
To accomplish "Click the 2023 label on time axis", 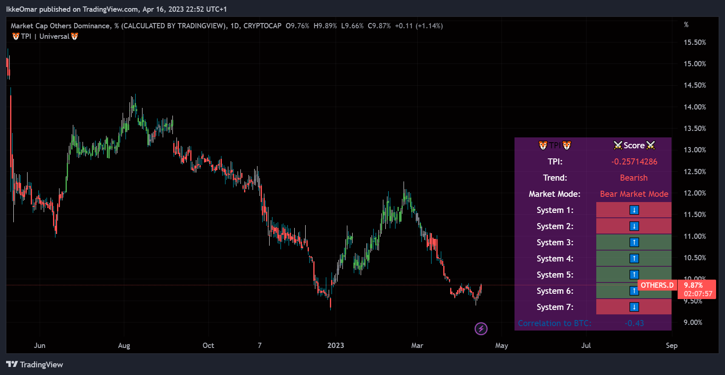I will pyautogui.click(x=336, y=346).
